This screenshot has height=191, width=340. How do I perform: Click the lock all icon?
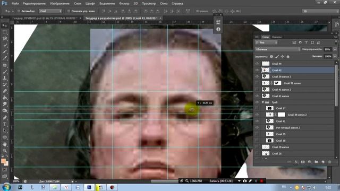(x=288, y=57)
